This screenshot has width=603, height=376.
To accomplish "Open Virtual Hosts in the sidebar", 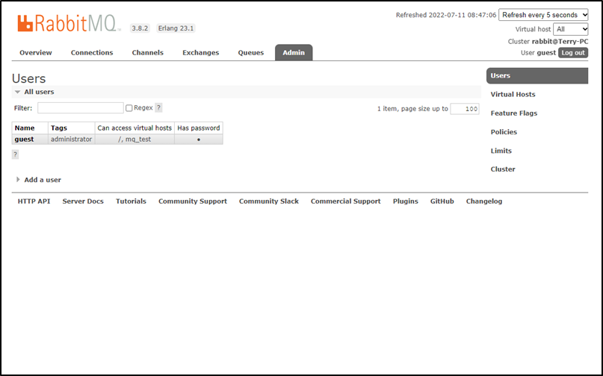I will [513, 95].
